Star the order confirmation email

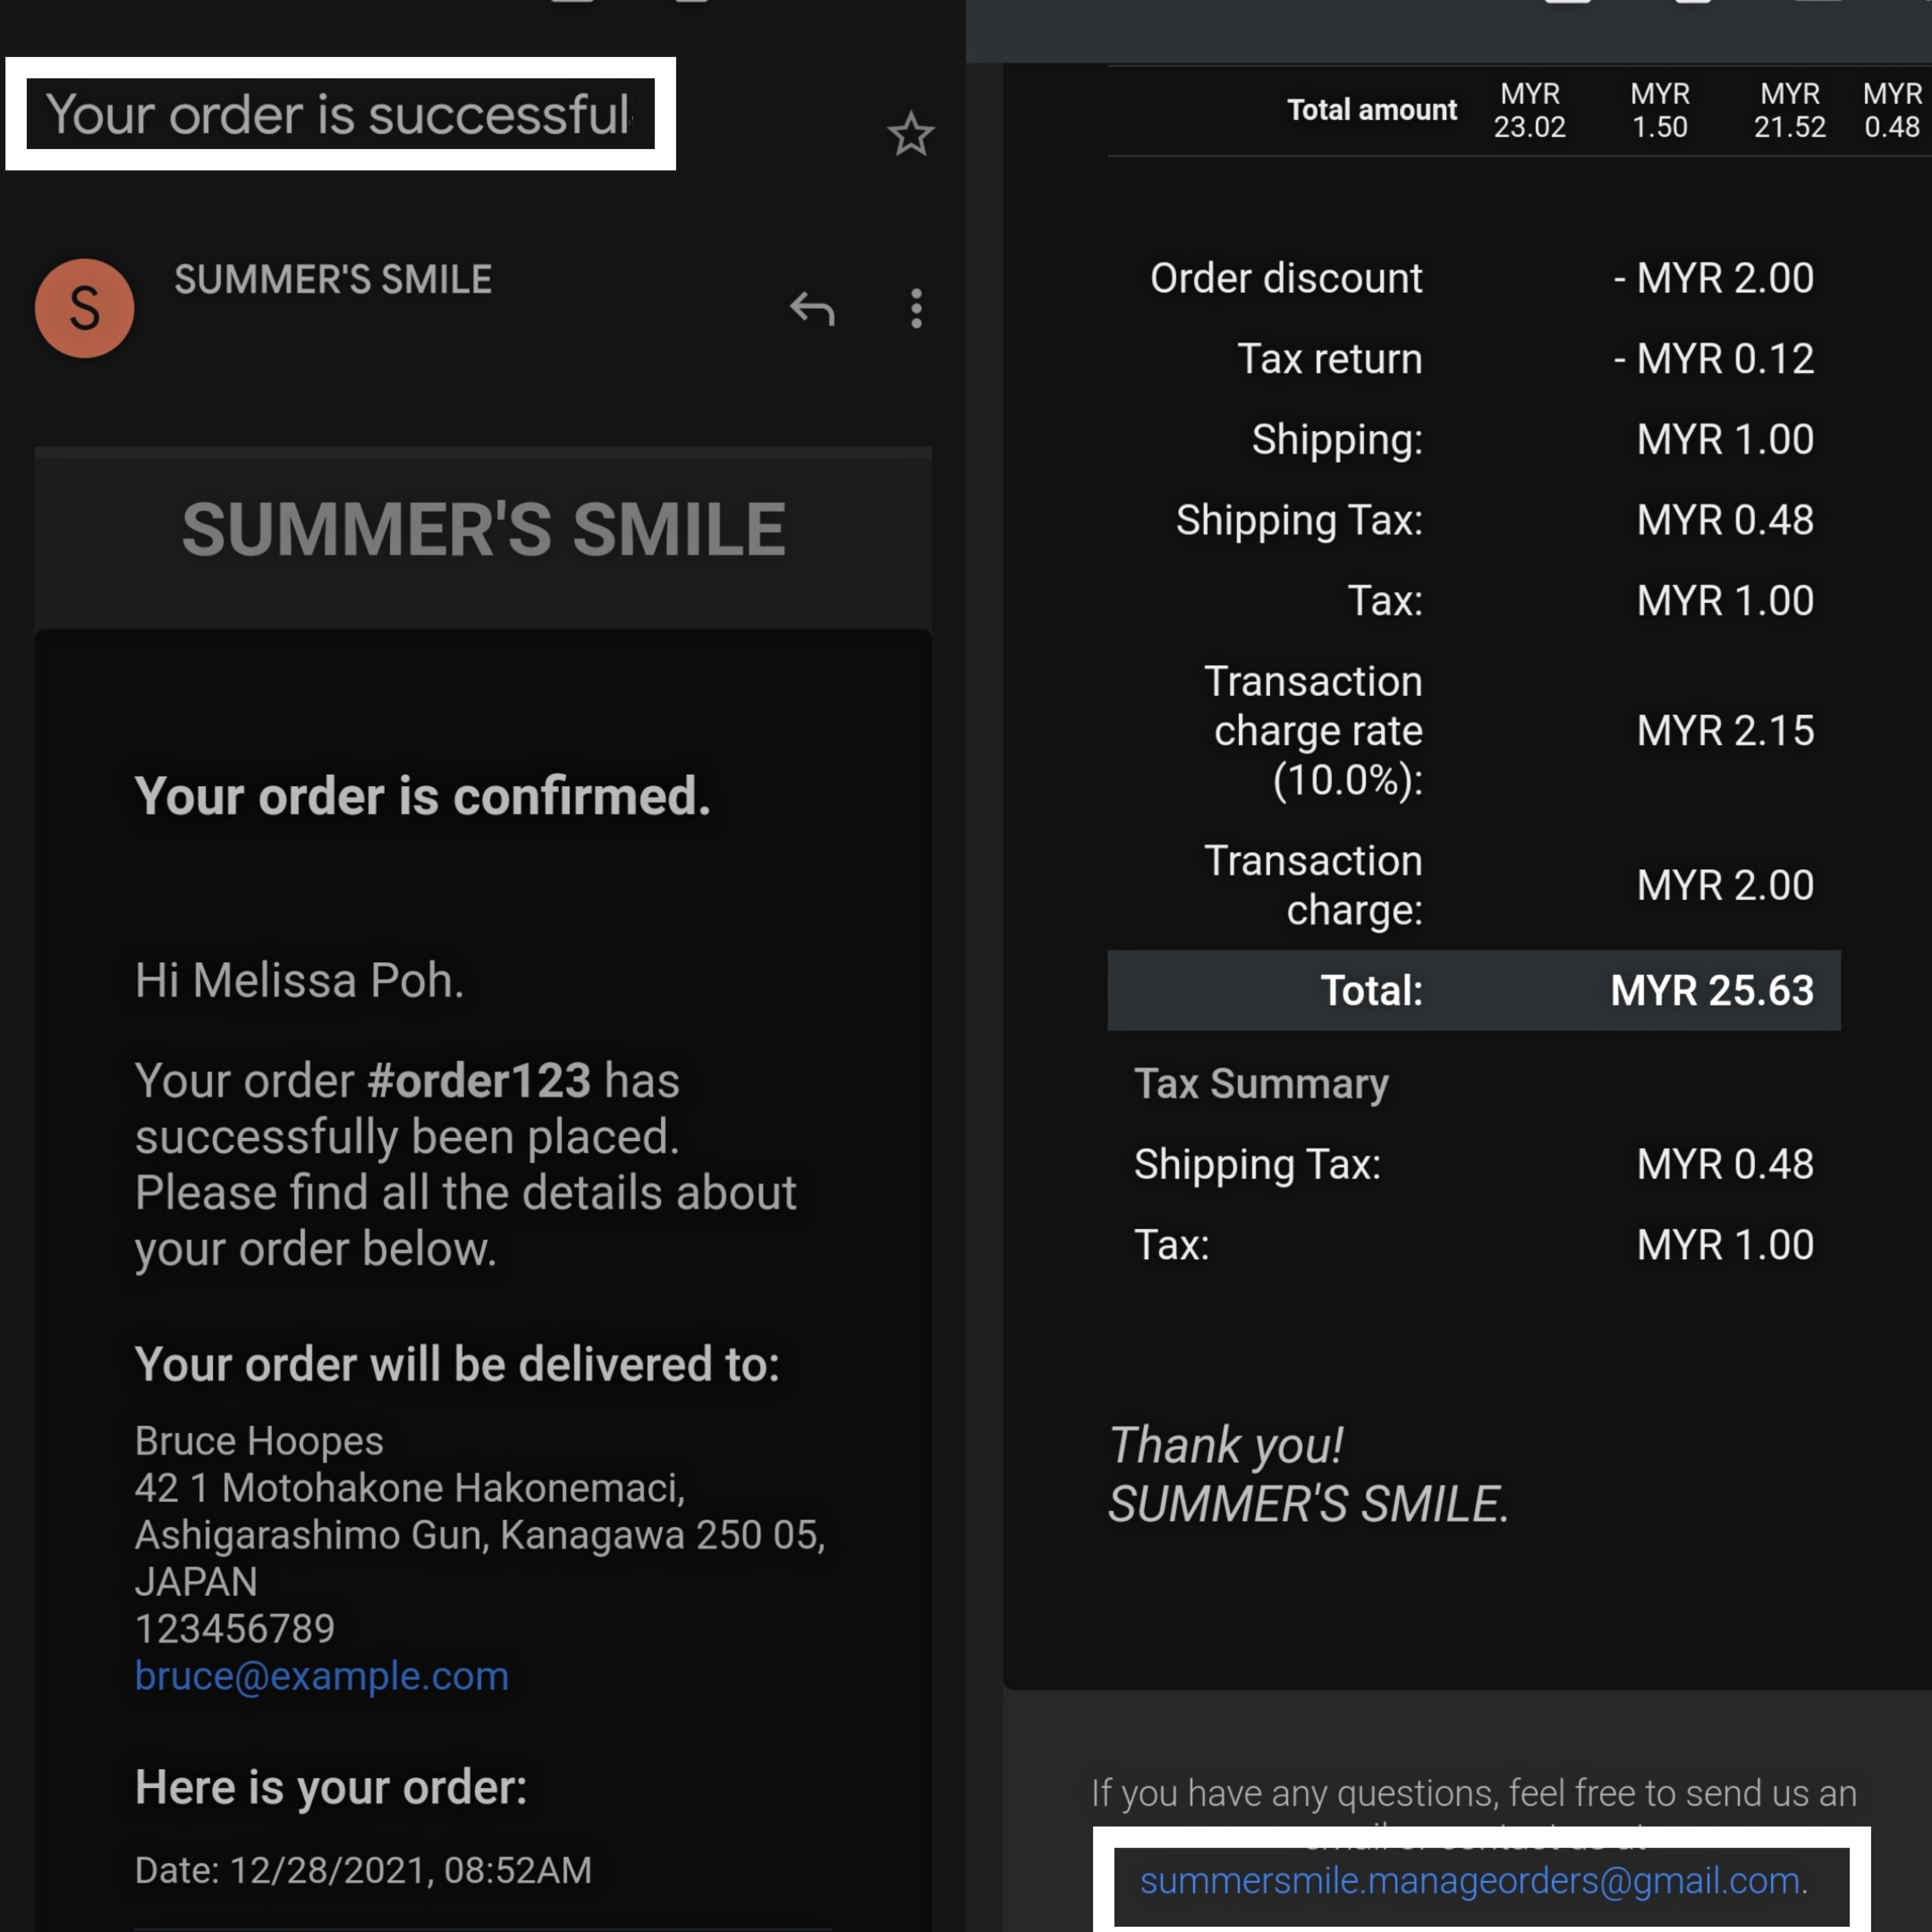[910, 134]
